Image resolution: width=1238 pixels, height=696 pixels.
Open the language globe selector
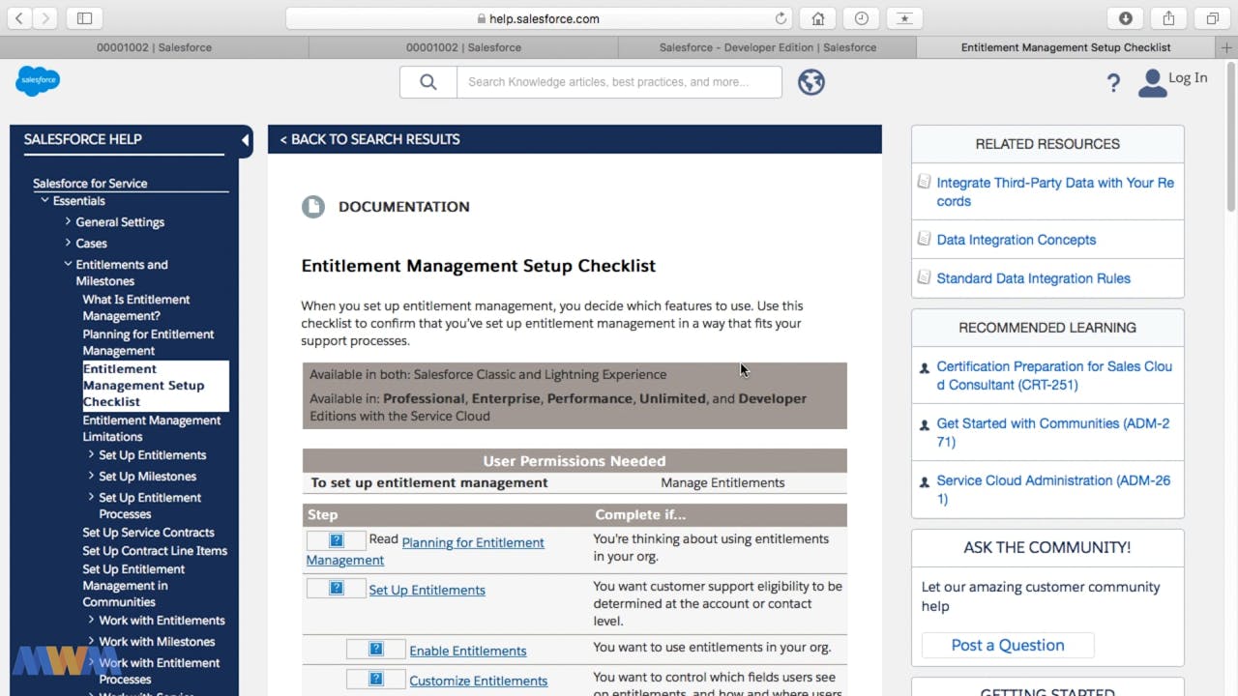tap(811, 82)
